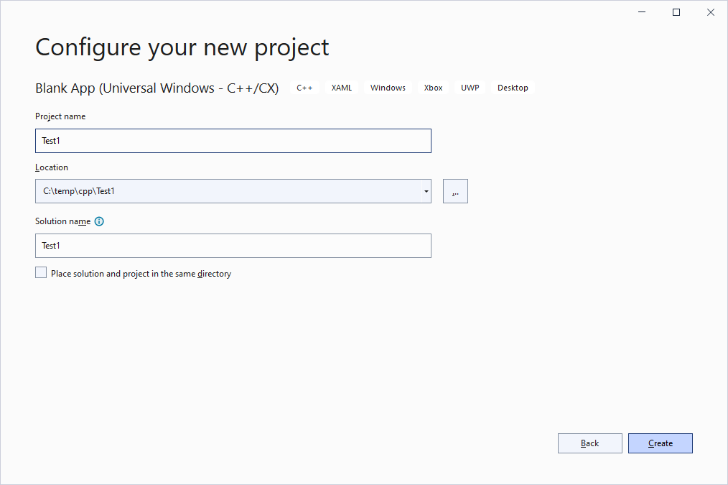Screen dimensions: 728x485
Task: Click the C++ tag
Action: (x=304, y=88)
